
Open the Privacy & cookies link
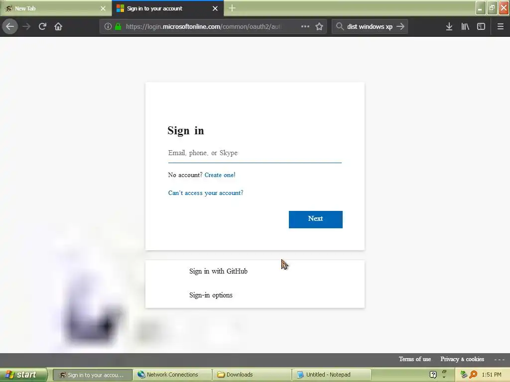coord(462,359)
